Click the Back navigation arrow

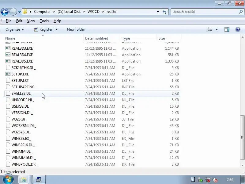click(x=5, y=12)
